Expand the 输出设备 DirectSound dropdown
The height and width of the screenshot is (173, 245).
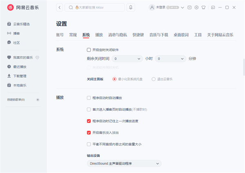pyautogui.click(x=124, y=164)
